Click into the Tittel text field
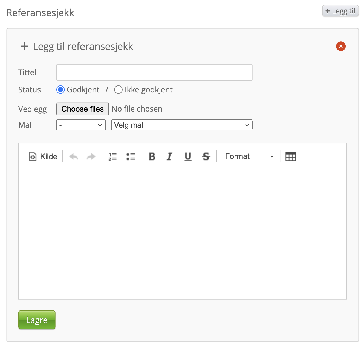364x348 pixels. (x=154, y=73)
